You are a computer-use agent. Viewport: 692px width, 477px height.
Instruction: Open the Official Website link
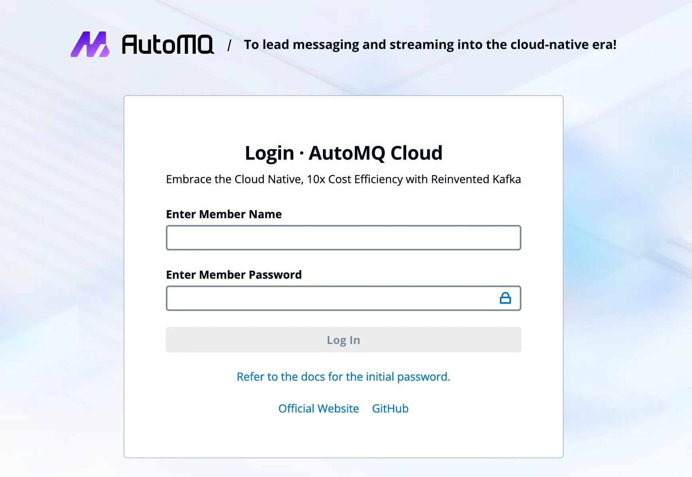click(x=318, y=408)
